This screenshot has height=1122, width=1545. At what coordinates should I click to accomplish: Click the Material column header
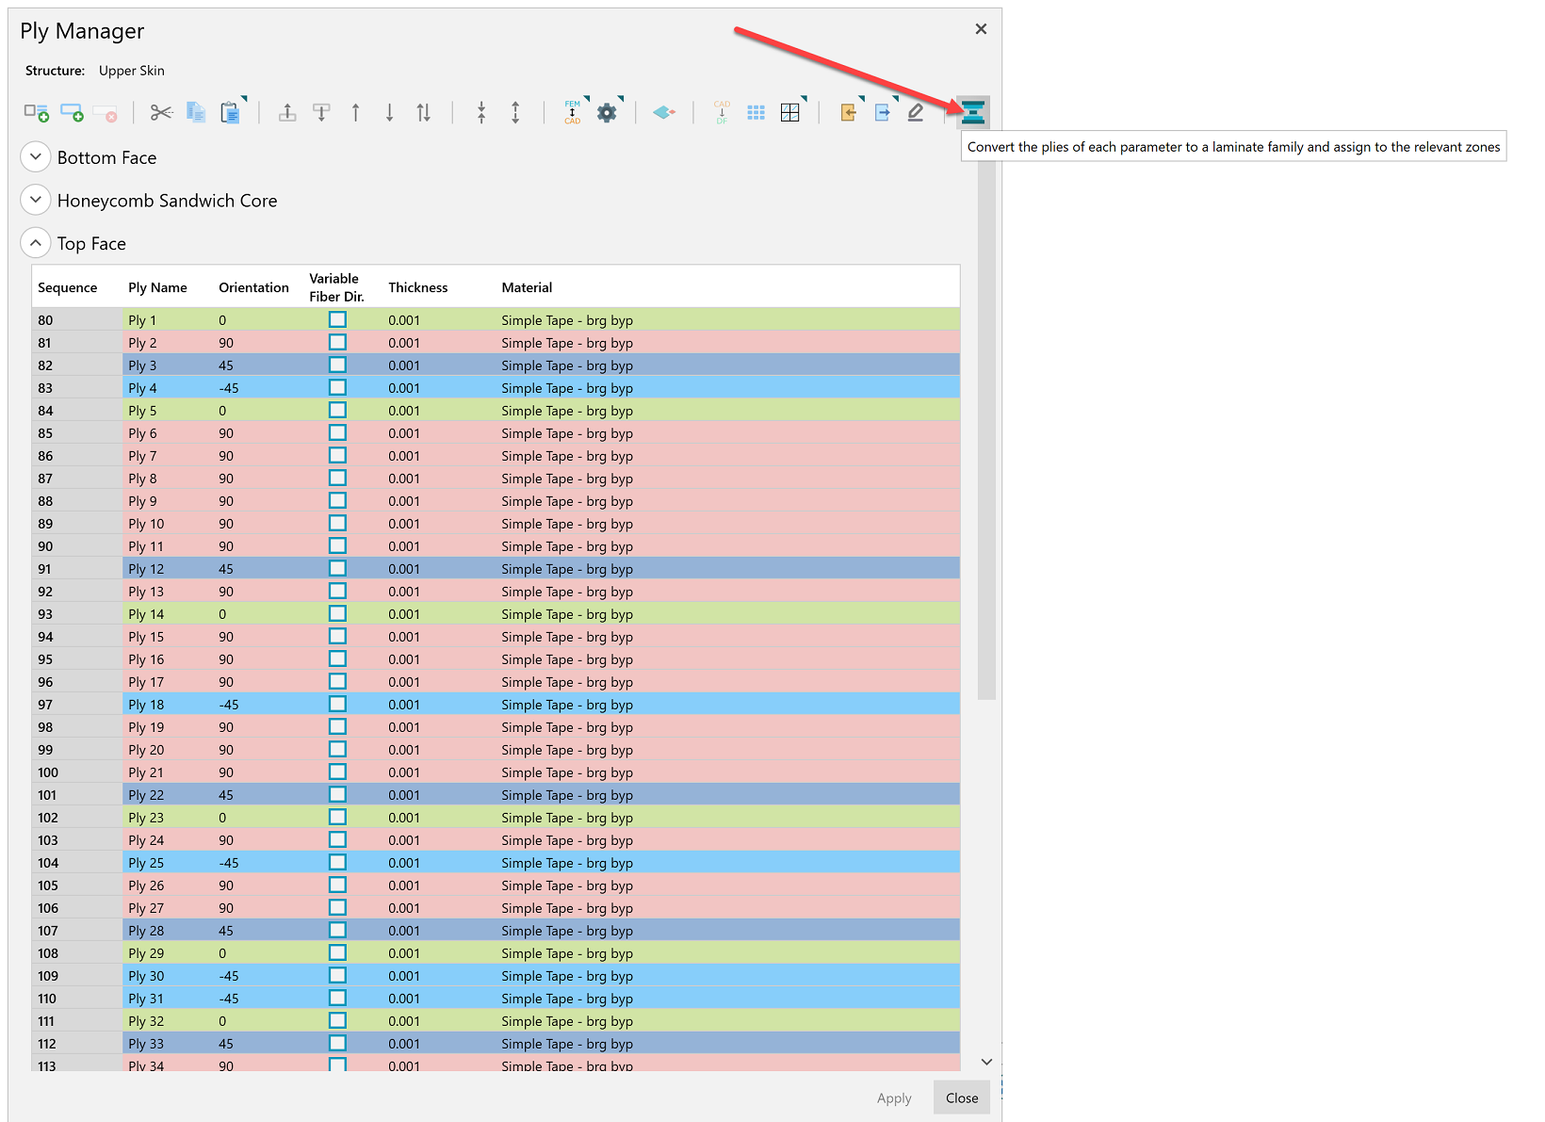527,287
